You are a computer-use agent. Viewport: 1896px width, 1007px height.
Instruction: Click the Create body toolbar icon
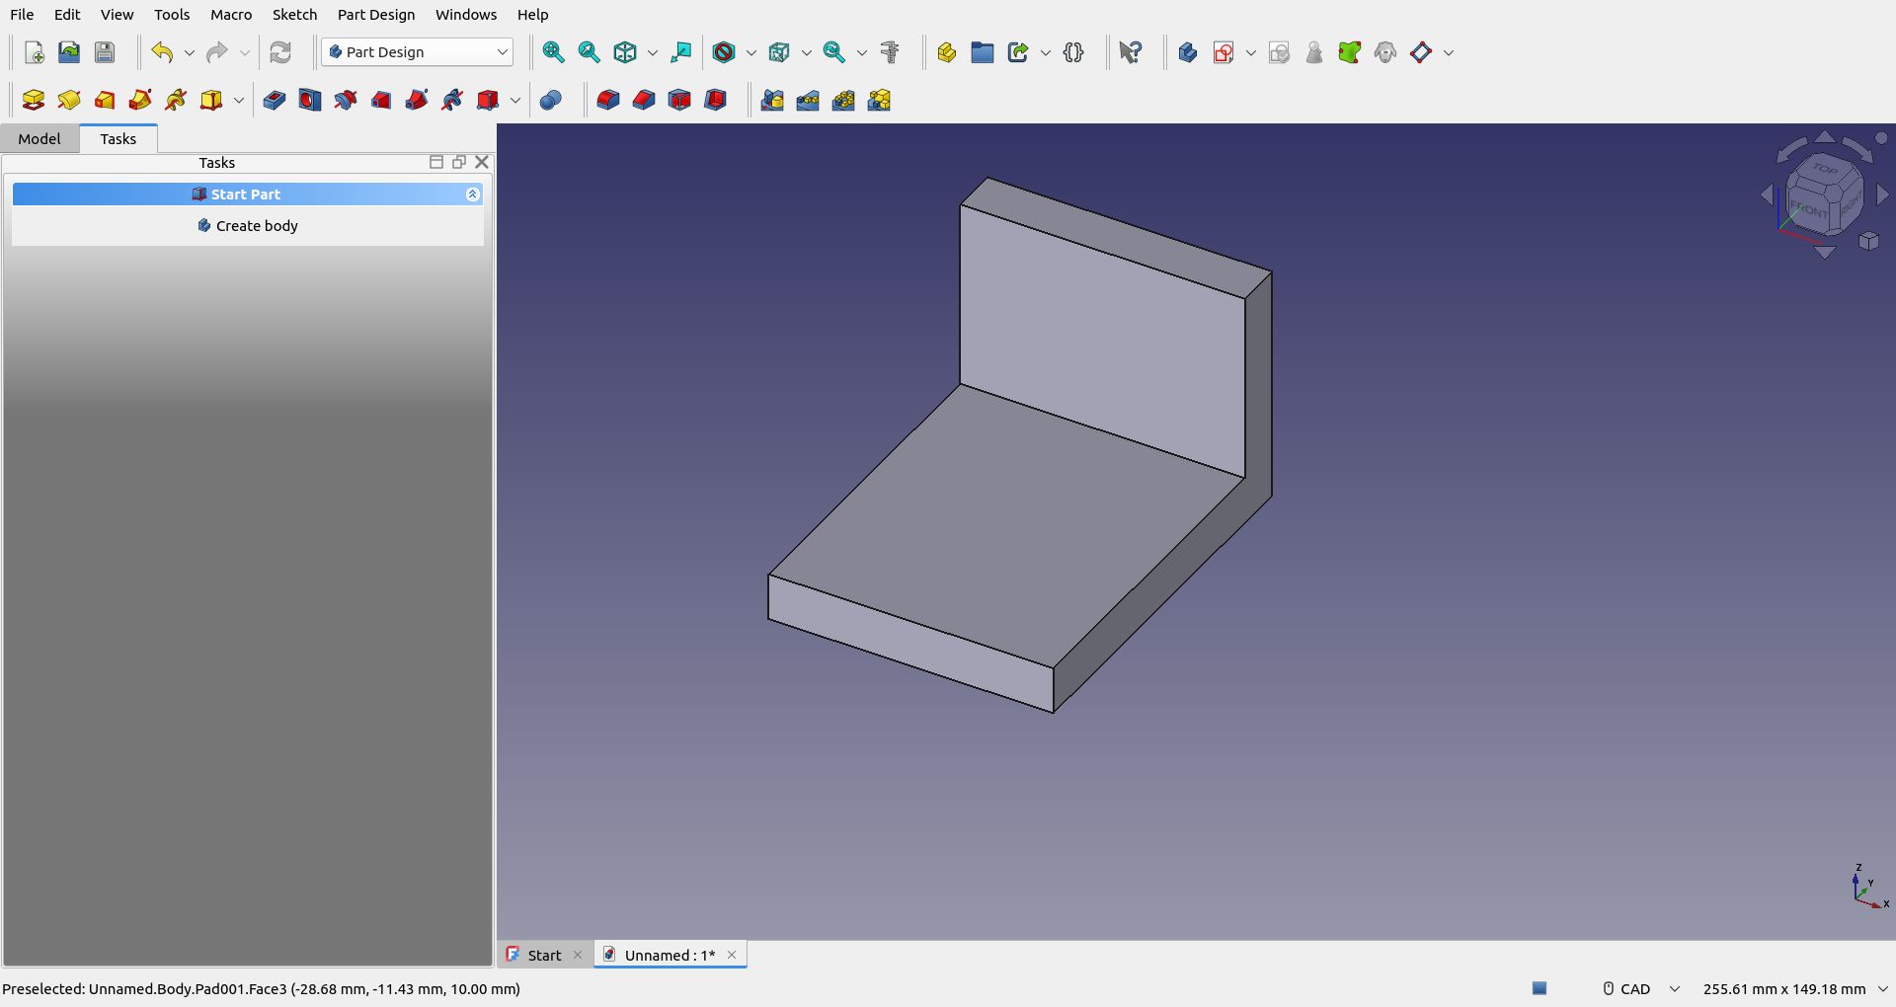1187,52
